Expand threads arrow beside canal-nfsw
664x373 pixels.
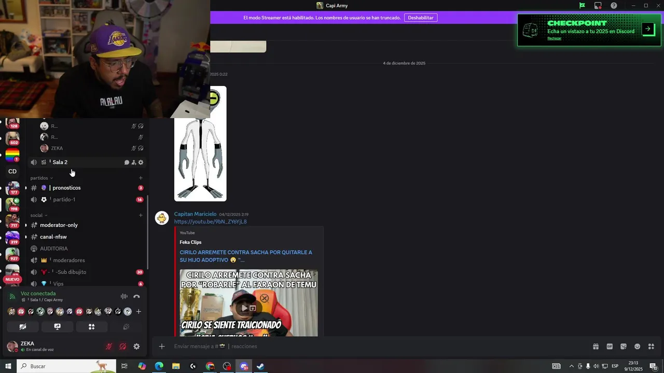coord(26,237)
